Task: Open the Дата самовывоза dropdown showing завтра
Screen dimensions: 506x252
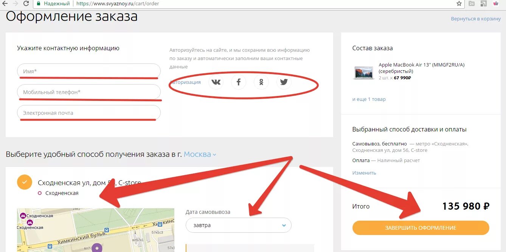Action: [239, 225]
